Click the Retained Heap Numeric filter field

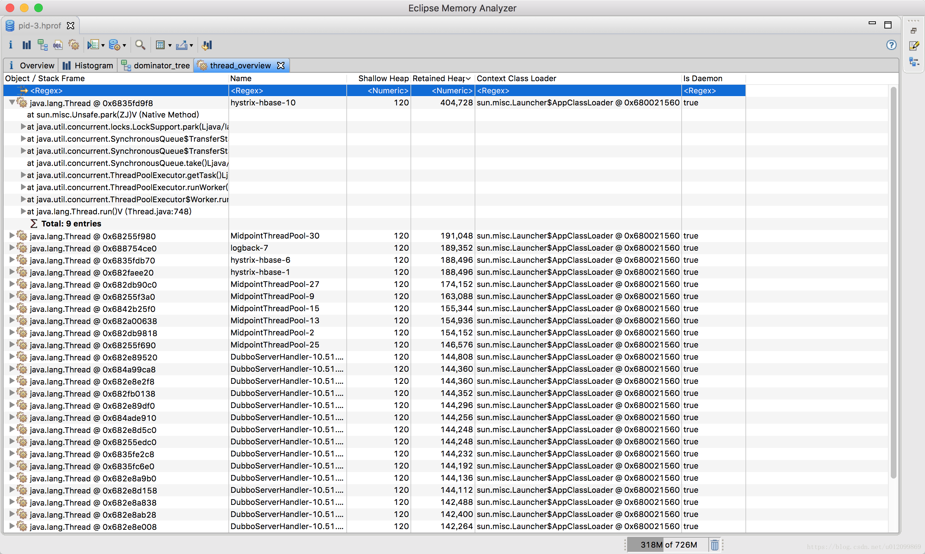click(443, 91)
